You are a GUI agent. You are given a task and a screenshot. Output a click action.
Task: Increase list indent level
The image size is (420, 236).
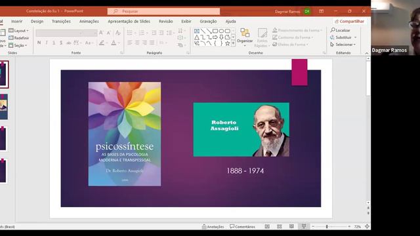tap(161, 33)
